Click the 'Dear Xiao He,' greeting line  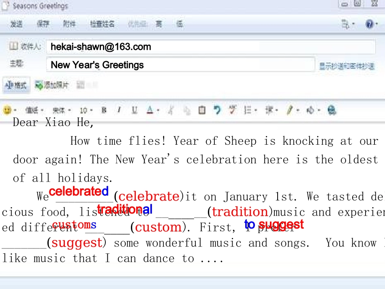[53, 122]
